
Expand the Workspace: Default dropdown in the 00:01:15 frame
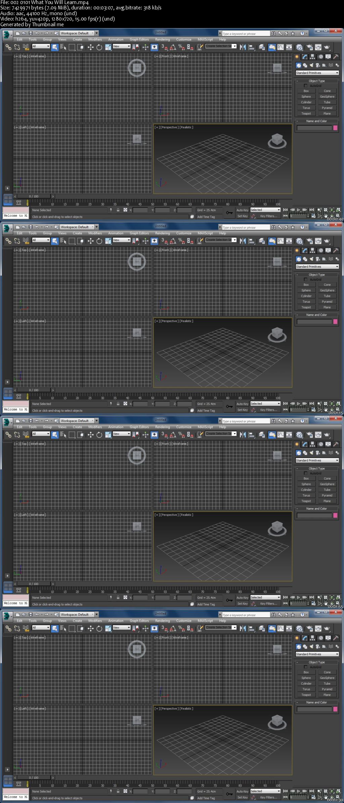pyautogui.click(x=77, y=227)
